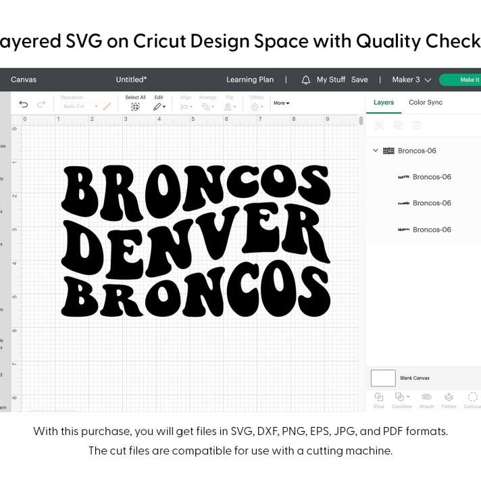
Task: Click the Delete trash icon in Layers panel
Action: tap(417, 125)
